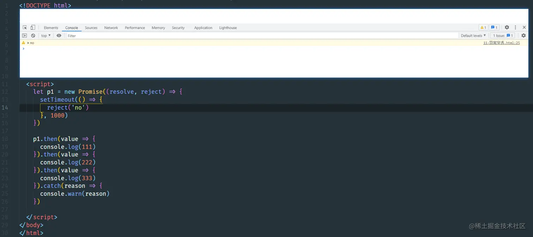The height and width of the screenshot is (237, 533).
Task: Open the Memory tab
Action: [158, 28]
